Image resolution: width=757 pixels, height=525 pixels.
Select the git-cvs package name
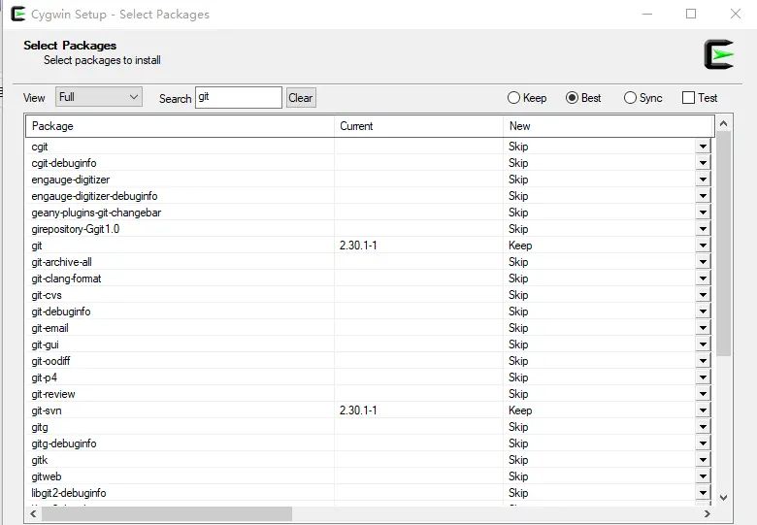point(47,295)
